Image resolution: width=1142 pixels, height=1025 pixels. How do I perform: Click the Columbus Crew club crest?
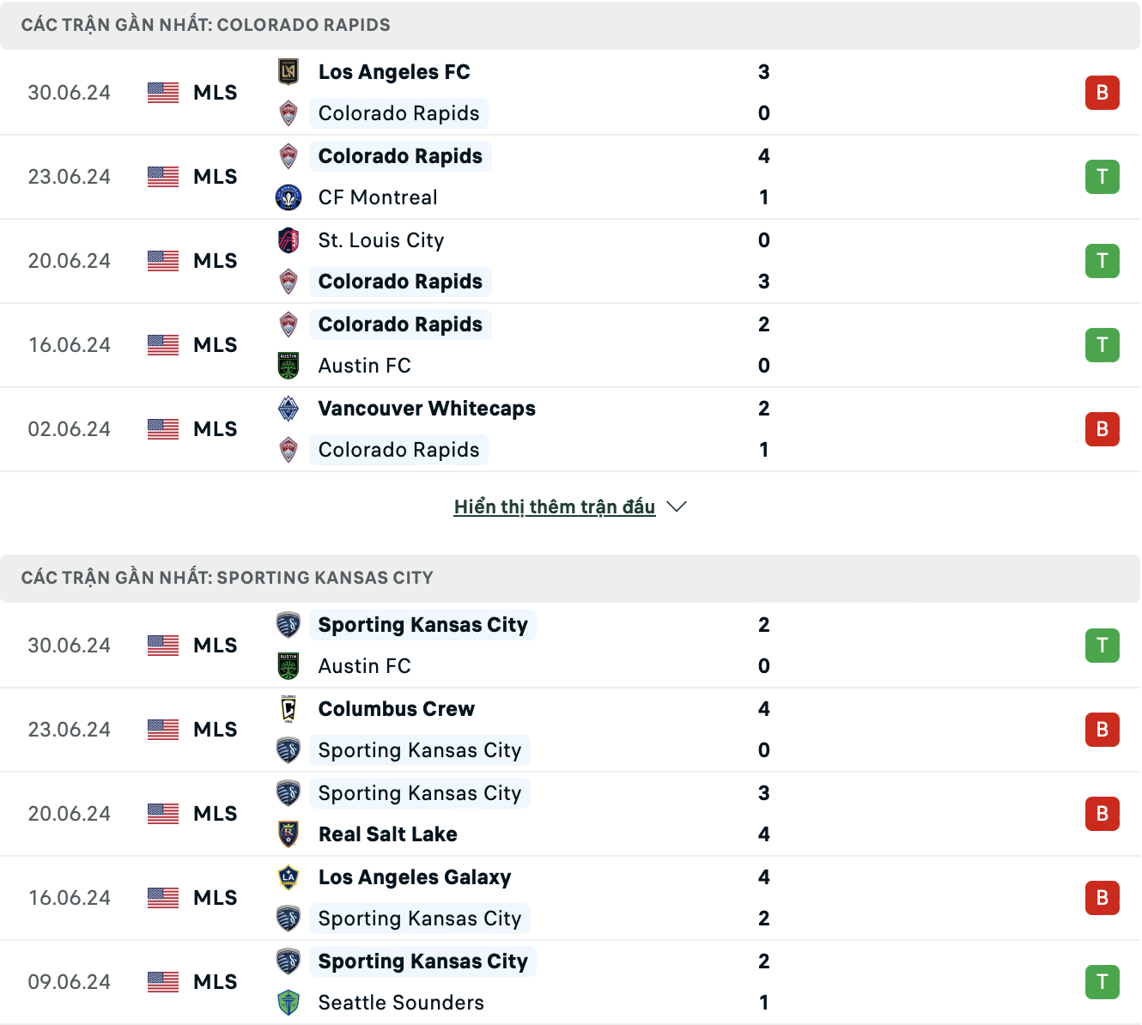click(x=289, y=709)
